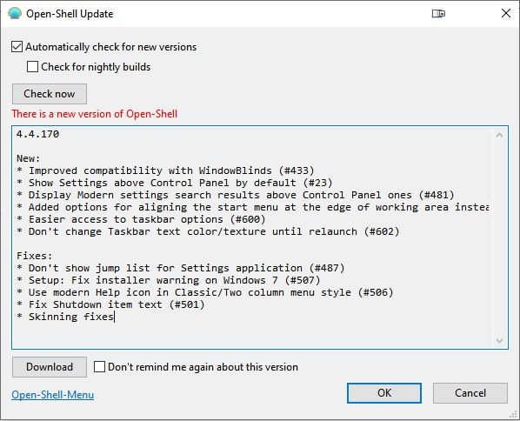This screenshot has height=421, width=520.
Task: Click the Open-Shell seashell icon in title bar
Action: point(15,14)
